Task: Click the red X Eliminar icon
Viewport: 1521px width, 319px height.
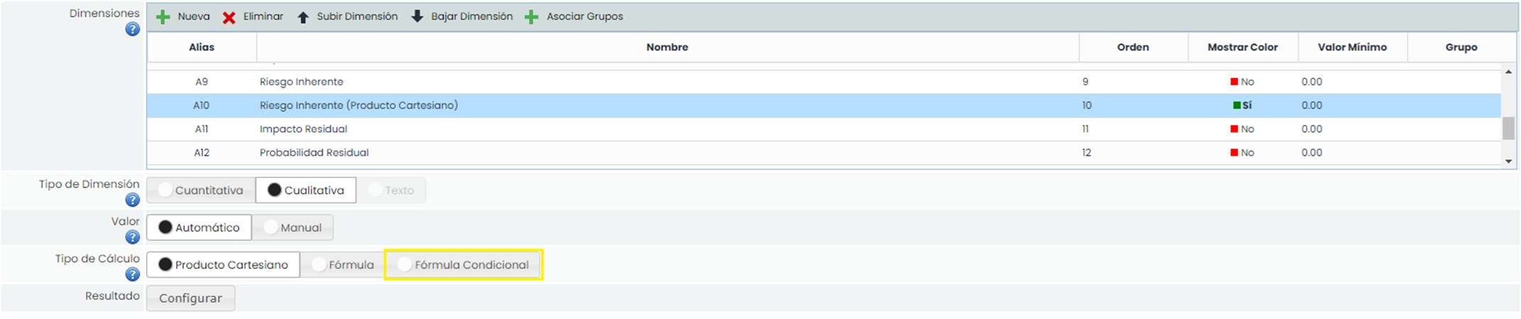Action: 229,17
